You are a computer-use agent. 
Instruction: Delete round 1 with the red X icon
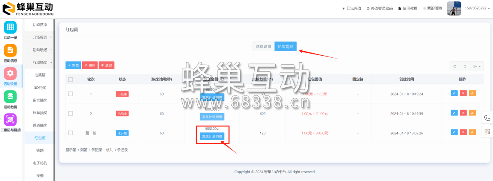pyautogui.click(x=463, y=93)
